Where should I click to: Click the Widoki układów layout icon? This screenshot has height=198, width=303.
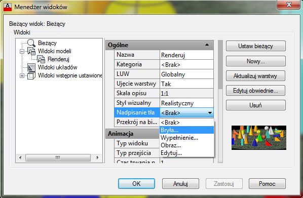pyautogui.click(x=31, y=67)
